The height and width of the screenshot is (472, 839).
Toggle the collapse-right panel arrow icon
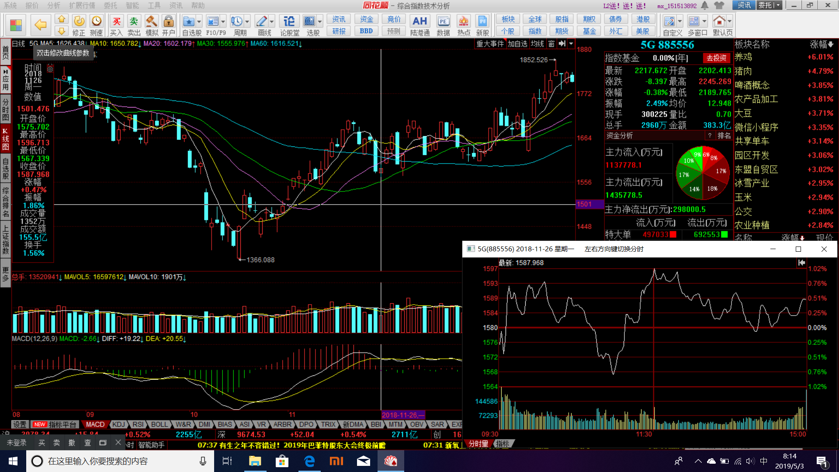click(x=562, y=44)
